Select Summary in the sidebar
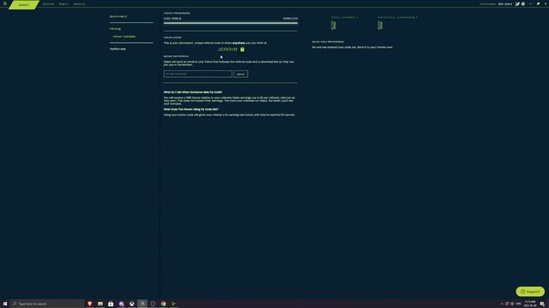 pyautogui.click(x=118, y=16)
